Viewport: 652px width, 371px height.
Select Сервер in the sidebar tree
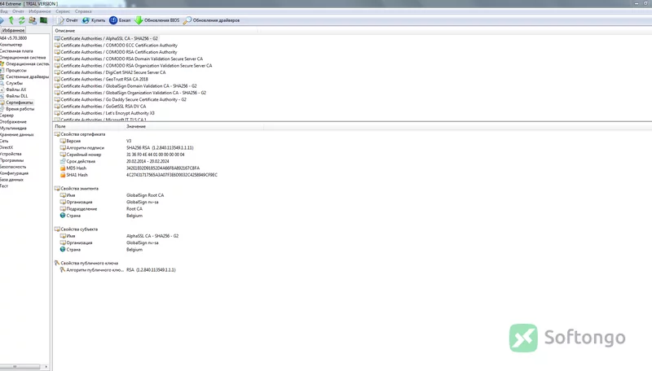pos(7,116)
